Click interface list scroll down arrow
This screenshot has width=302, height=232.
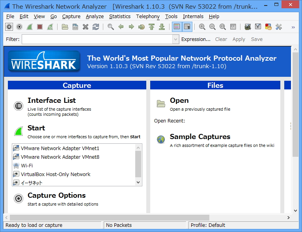click(x=138, y=182)
